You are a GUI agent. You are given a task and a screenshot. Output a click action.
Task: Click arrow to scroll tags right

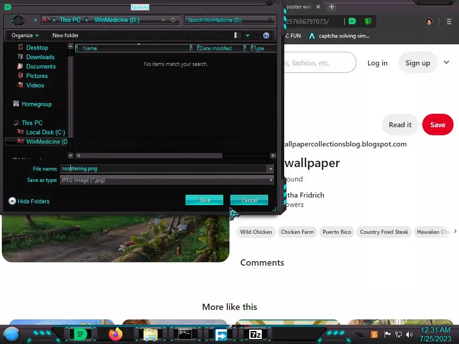[x=455, y=231]
